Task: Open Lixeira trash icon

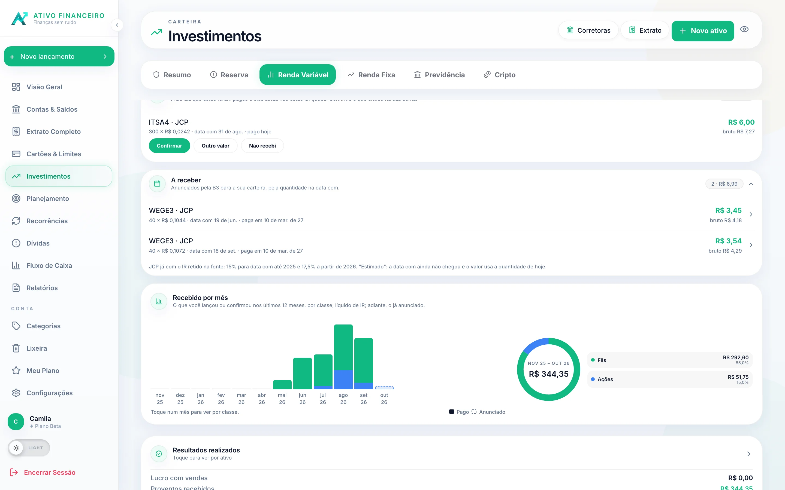Action: [x=16, y=348]
